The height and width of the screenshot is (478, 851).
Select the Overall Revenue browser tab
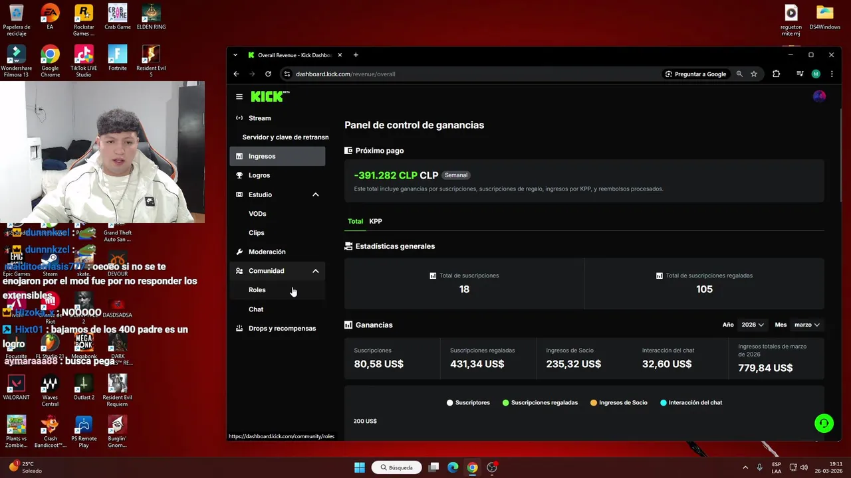pyautogui.click(x=295, y=55)
